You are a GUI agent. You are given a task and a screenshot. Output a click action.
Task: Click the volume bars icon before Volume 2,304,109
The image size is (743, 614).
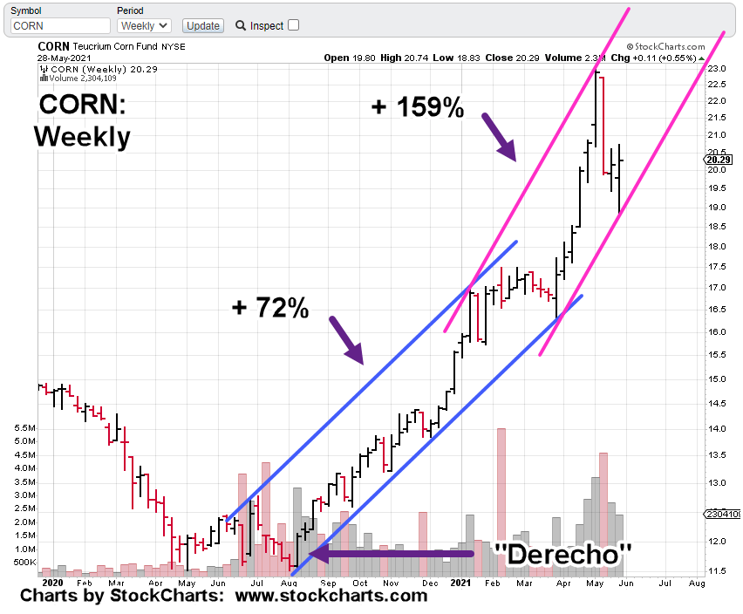pos(43,77)
